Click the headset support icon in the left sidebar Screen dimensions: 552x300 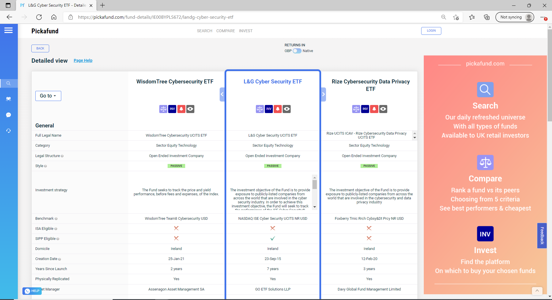tap(8, 131)
